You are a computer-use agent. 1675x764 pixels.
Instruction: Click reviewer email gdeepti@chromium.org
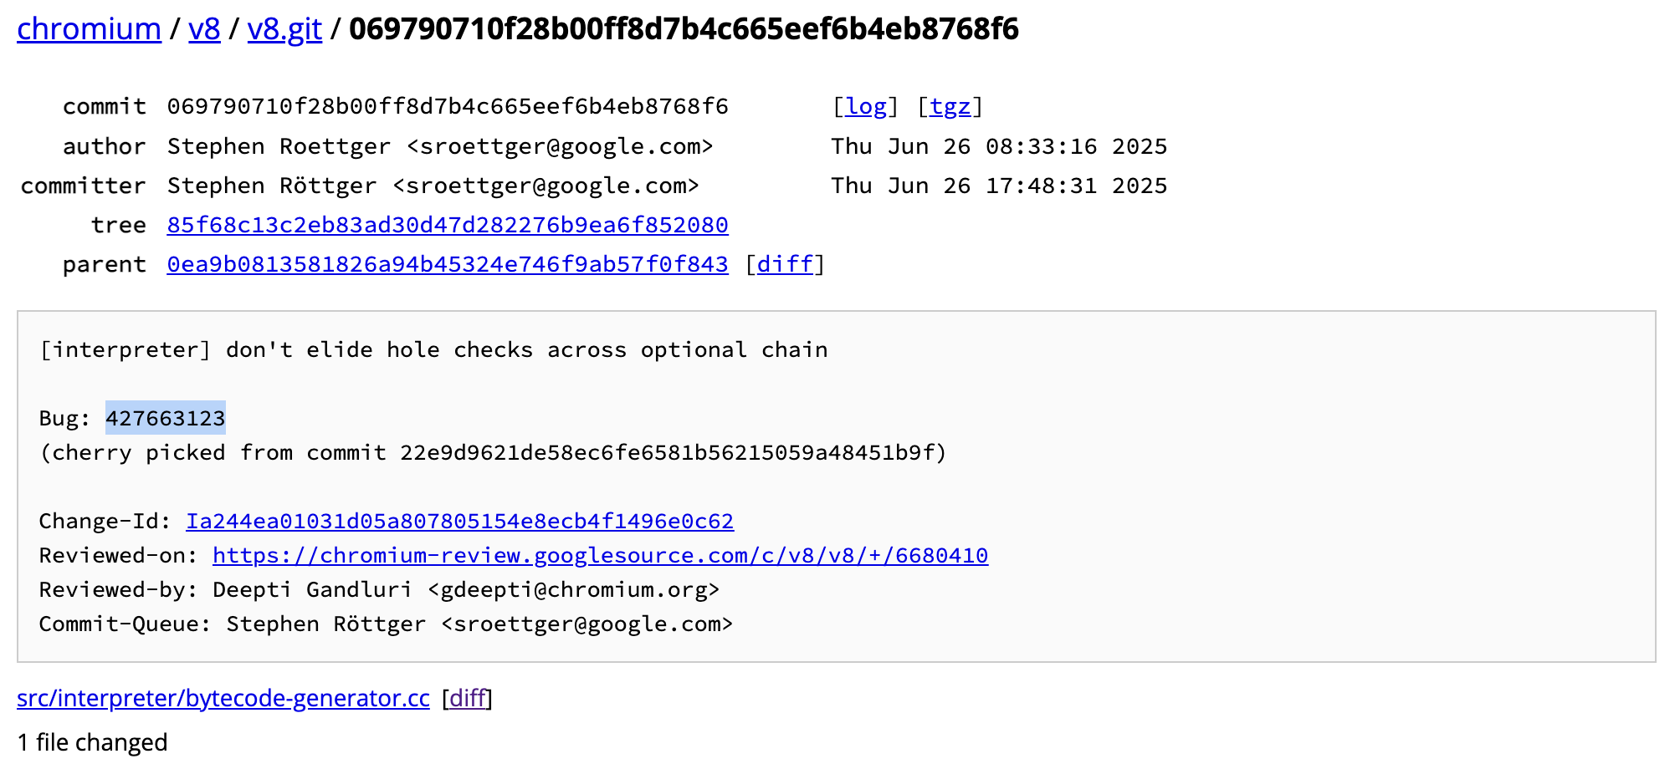pyautogui.click(x=574, y=589)
